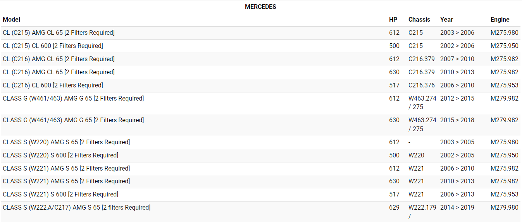This screenshot has height=222, width=522.
Task: Select the CL (C215) CL 600 model entry
Action: (x=53, y=46)
